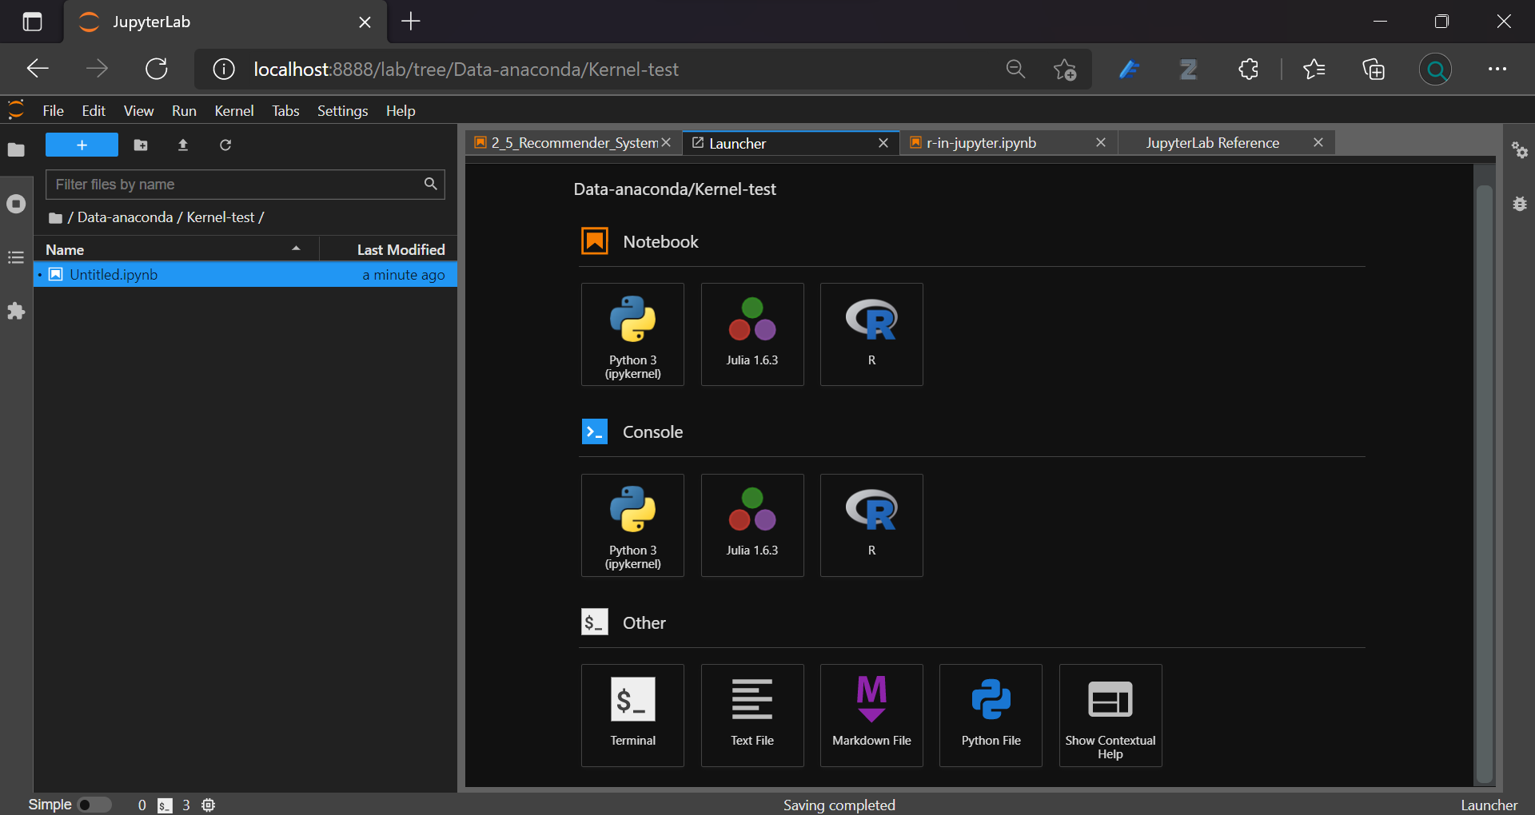Open the Tabs menu
This screenshot has width=1535, height=815.
click(285, 110)
